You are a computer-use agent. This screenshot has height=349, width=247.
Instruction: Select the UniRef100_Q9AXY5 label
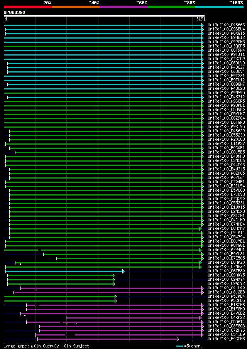tap(226, 275)
